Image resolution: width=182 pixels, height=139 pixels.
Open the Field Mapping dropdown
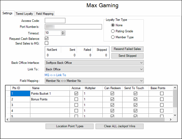(x=94, y=81)
